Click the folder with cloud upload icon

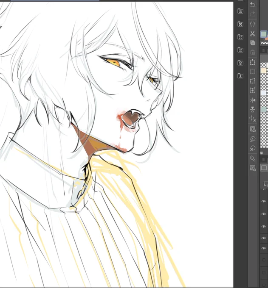pos(240,63)
